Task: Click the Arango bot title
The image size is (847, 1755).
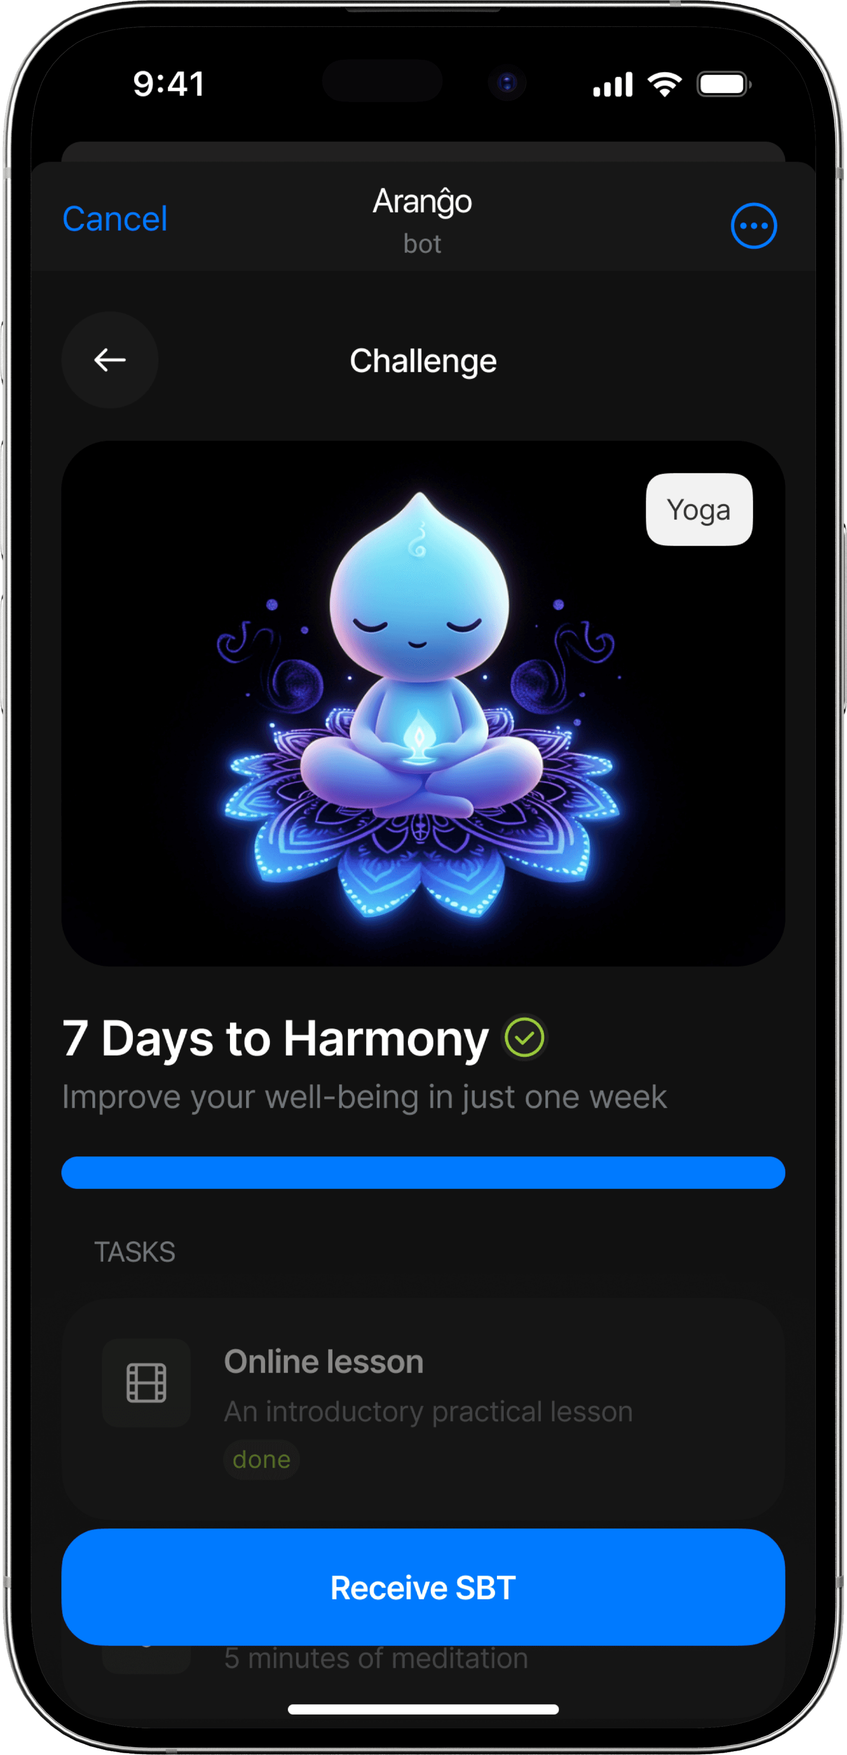Action: click(x=423, y=221)
